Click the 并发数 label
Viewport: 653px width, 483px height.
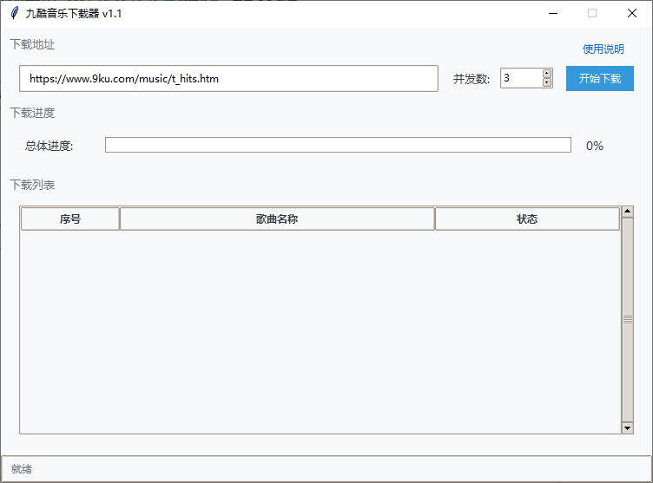tap(472, 79)
